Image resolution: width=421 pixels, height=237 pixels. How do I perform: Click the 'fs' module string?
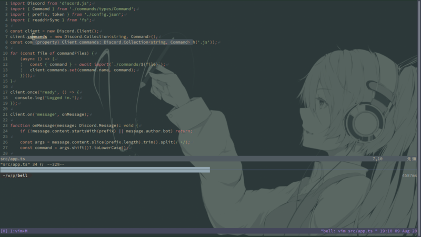[84, 20]
